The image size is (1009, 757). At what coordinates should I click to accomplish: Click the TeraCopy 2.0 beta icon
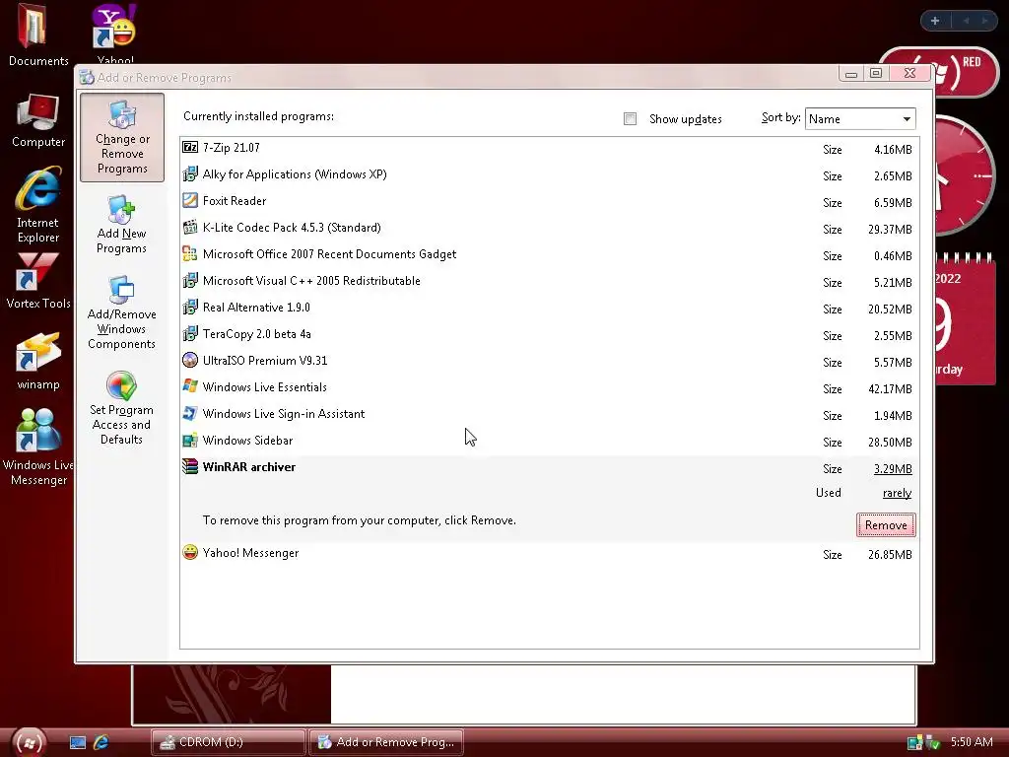190,333
